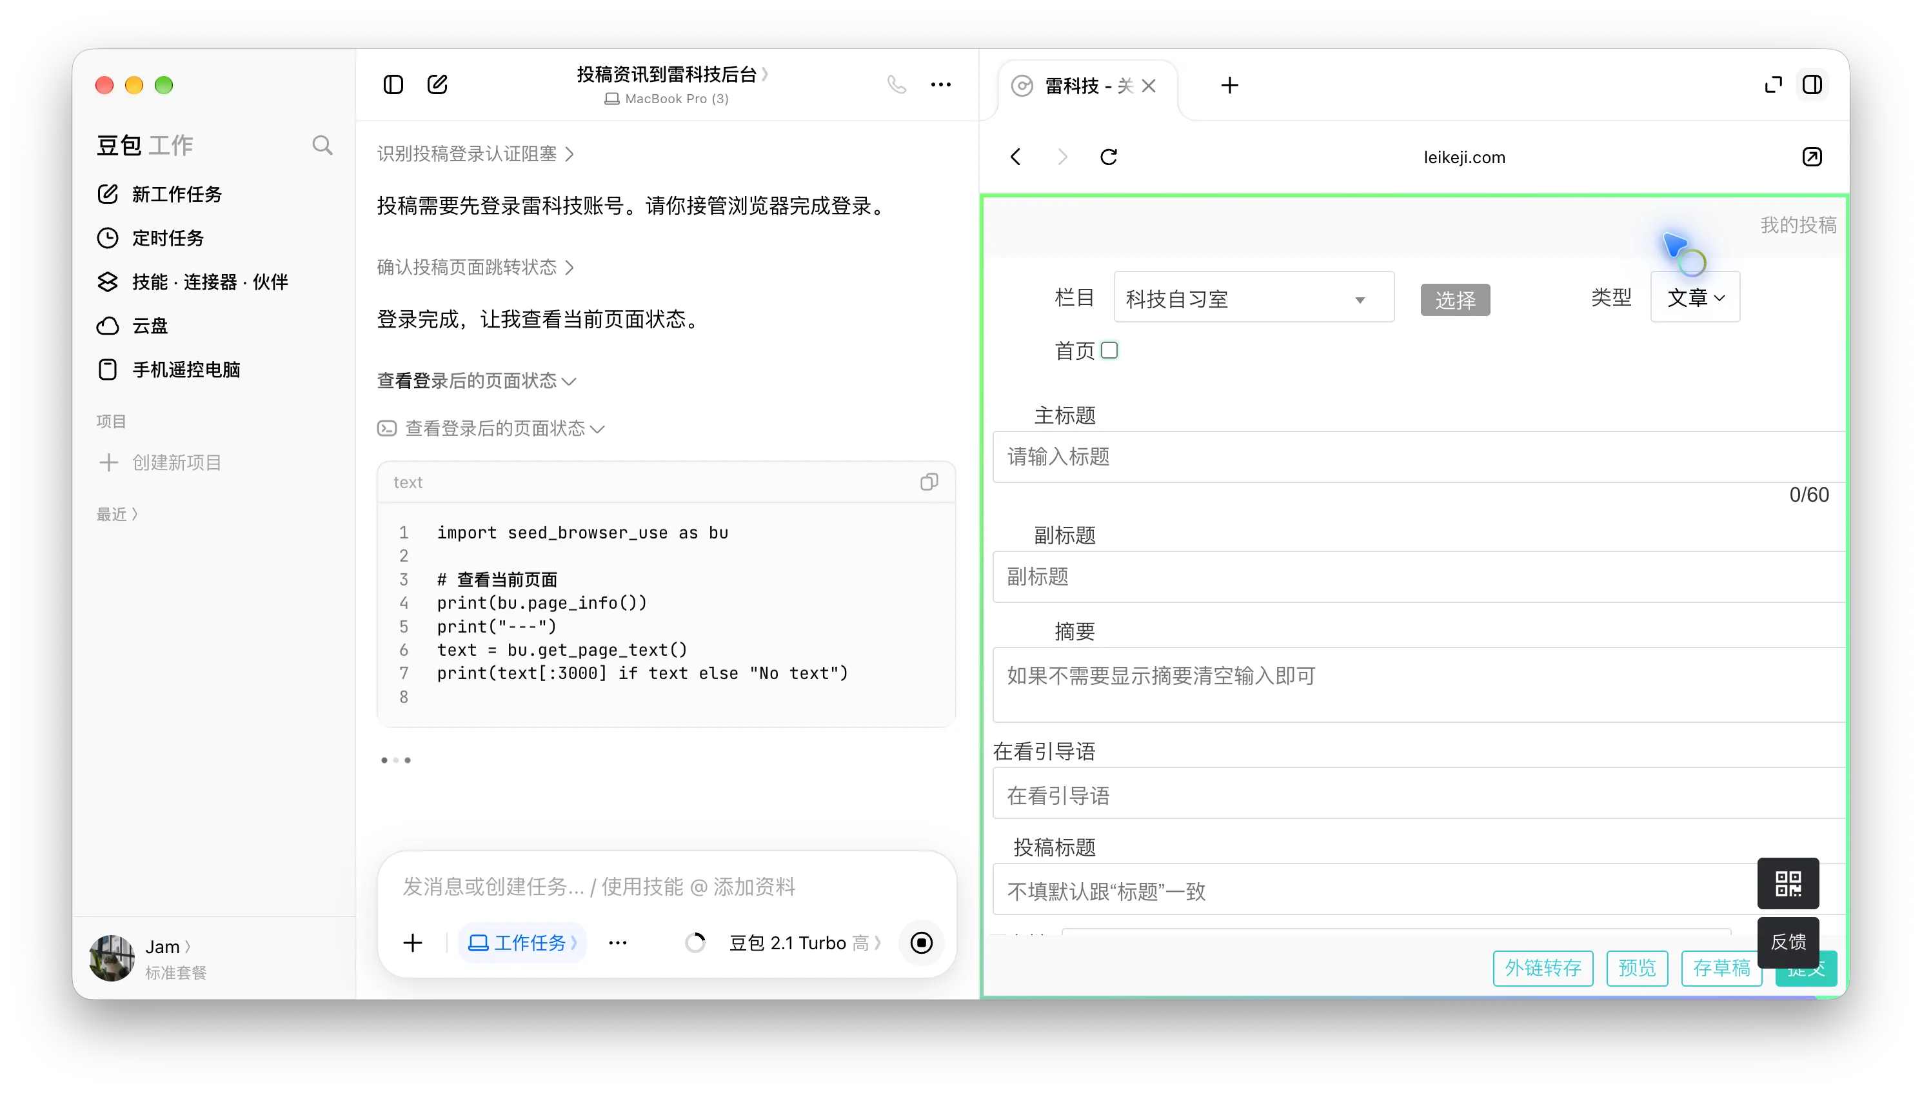
Task: Click the 选择 button
Action: pos(1454,299)
